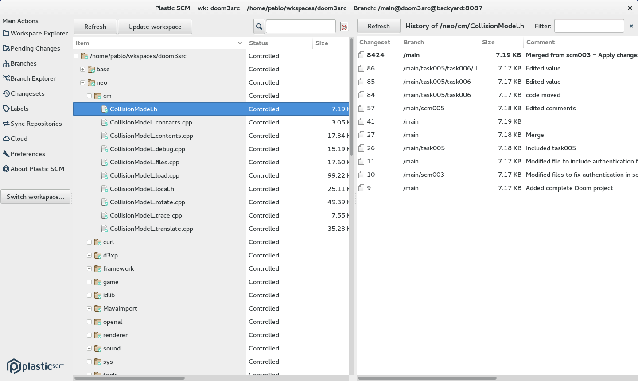Focus the workspace search field
This screenshot has width=638, height=381.
coord(301,27)
